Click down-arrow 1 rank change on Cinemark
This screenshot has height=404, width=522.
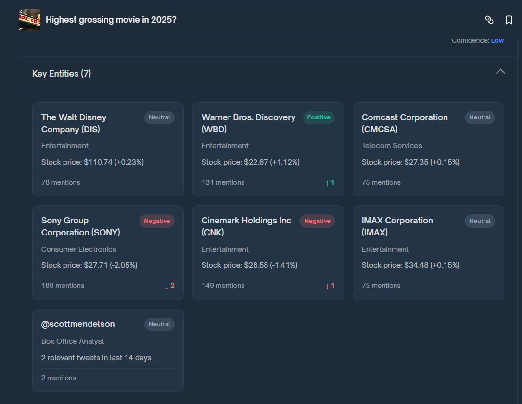click(x=330, y=286)
